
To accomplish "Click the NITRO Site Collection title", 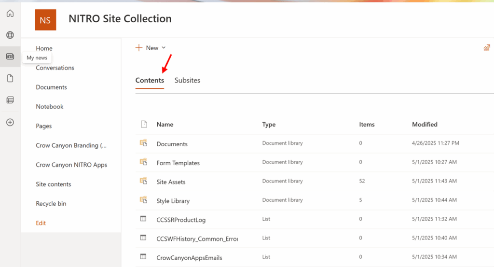I will 120,19.
